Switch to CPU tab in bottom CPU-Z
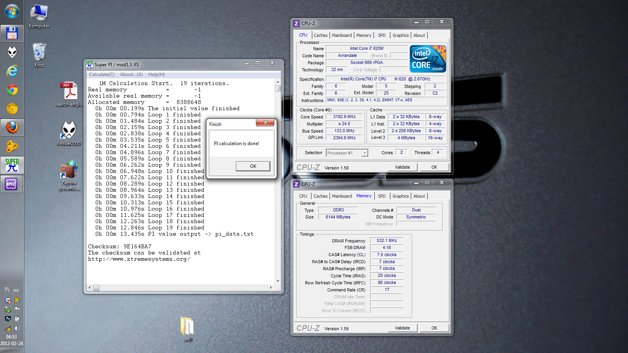628x353 pixels. pos(303,196)
